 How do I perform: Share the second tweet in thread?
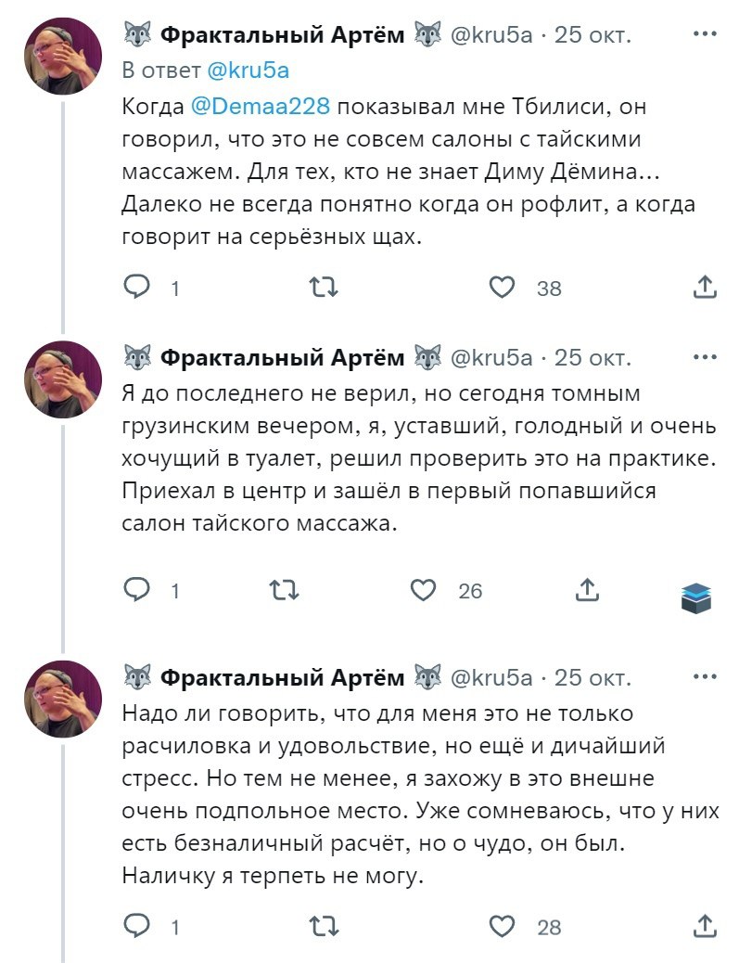coord(587,589)
